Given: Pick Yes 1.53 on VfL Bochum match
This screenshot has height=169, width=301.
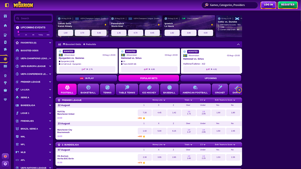Looking at the screenshot, I should click(218, 157).
